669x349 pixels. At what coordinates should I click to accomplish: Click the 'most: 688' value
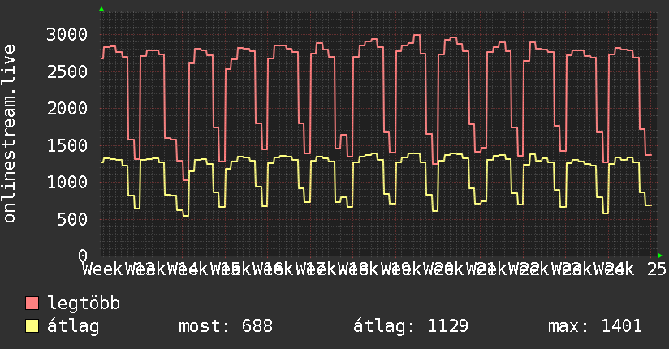(x=225, y=326)
